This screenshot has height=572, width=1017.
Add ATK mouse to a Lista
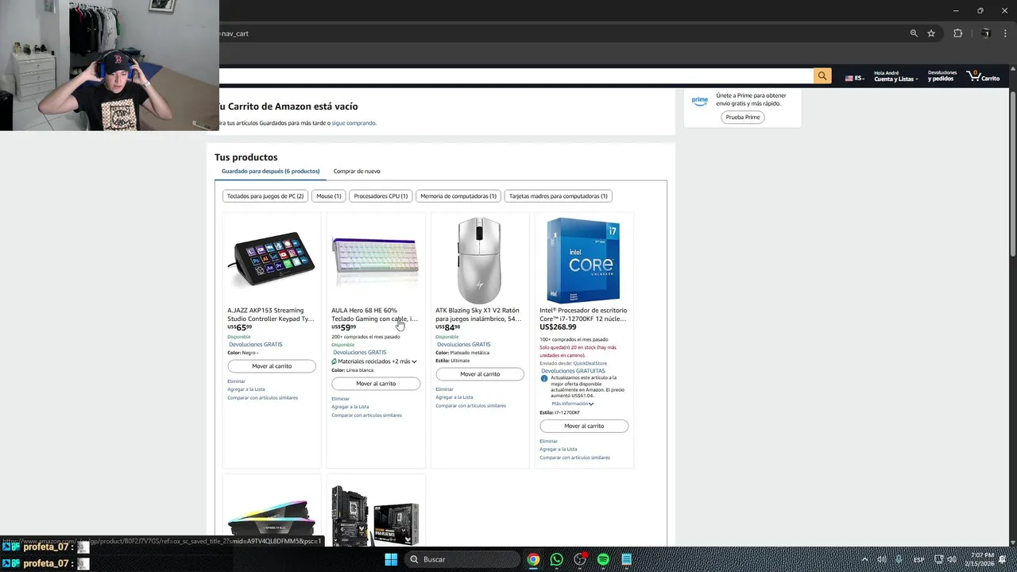(x=454, y=397)
